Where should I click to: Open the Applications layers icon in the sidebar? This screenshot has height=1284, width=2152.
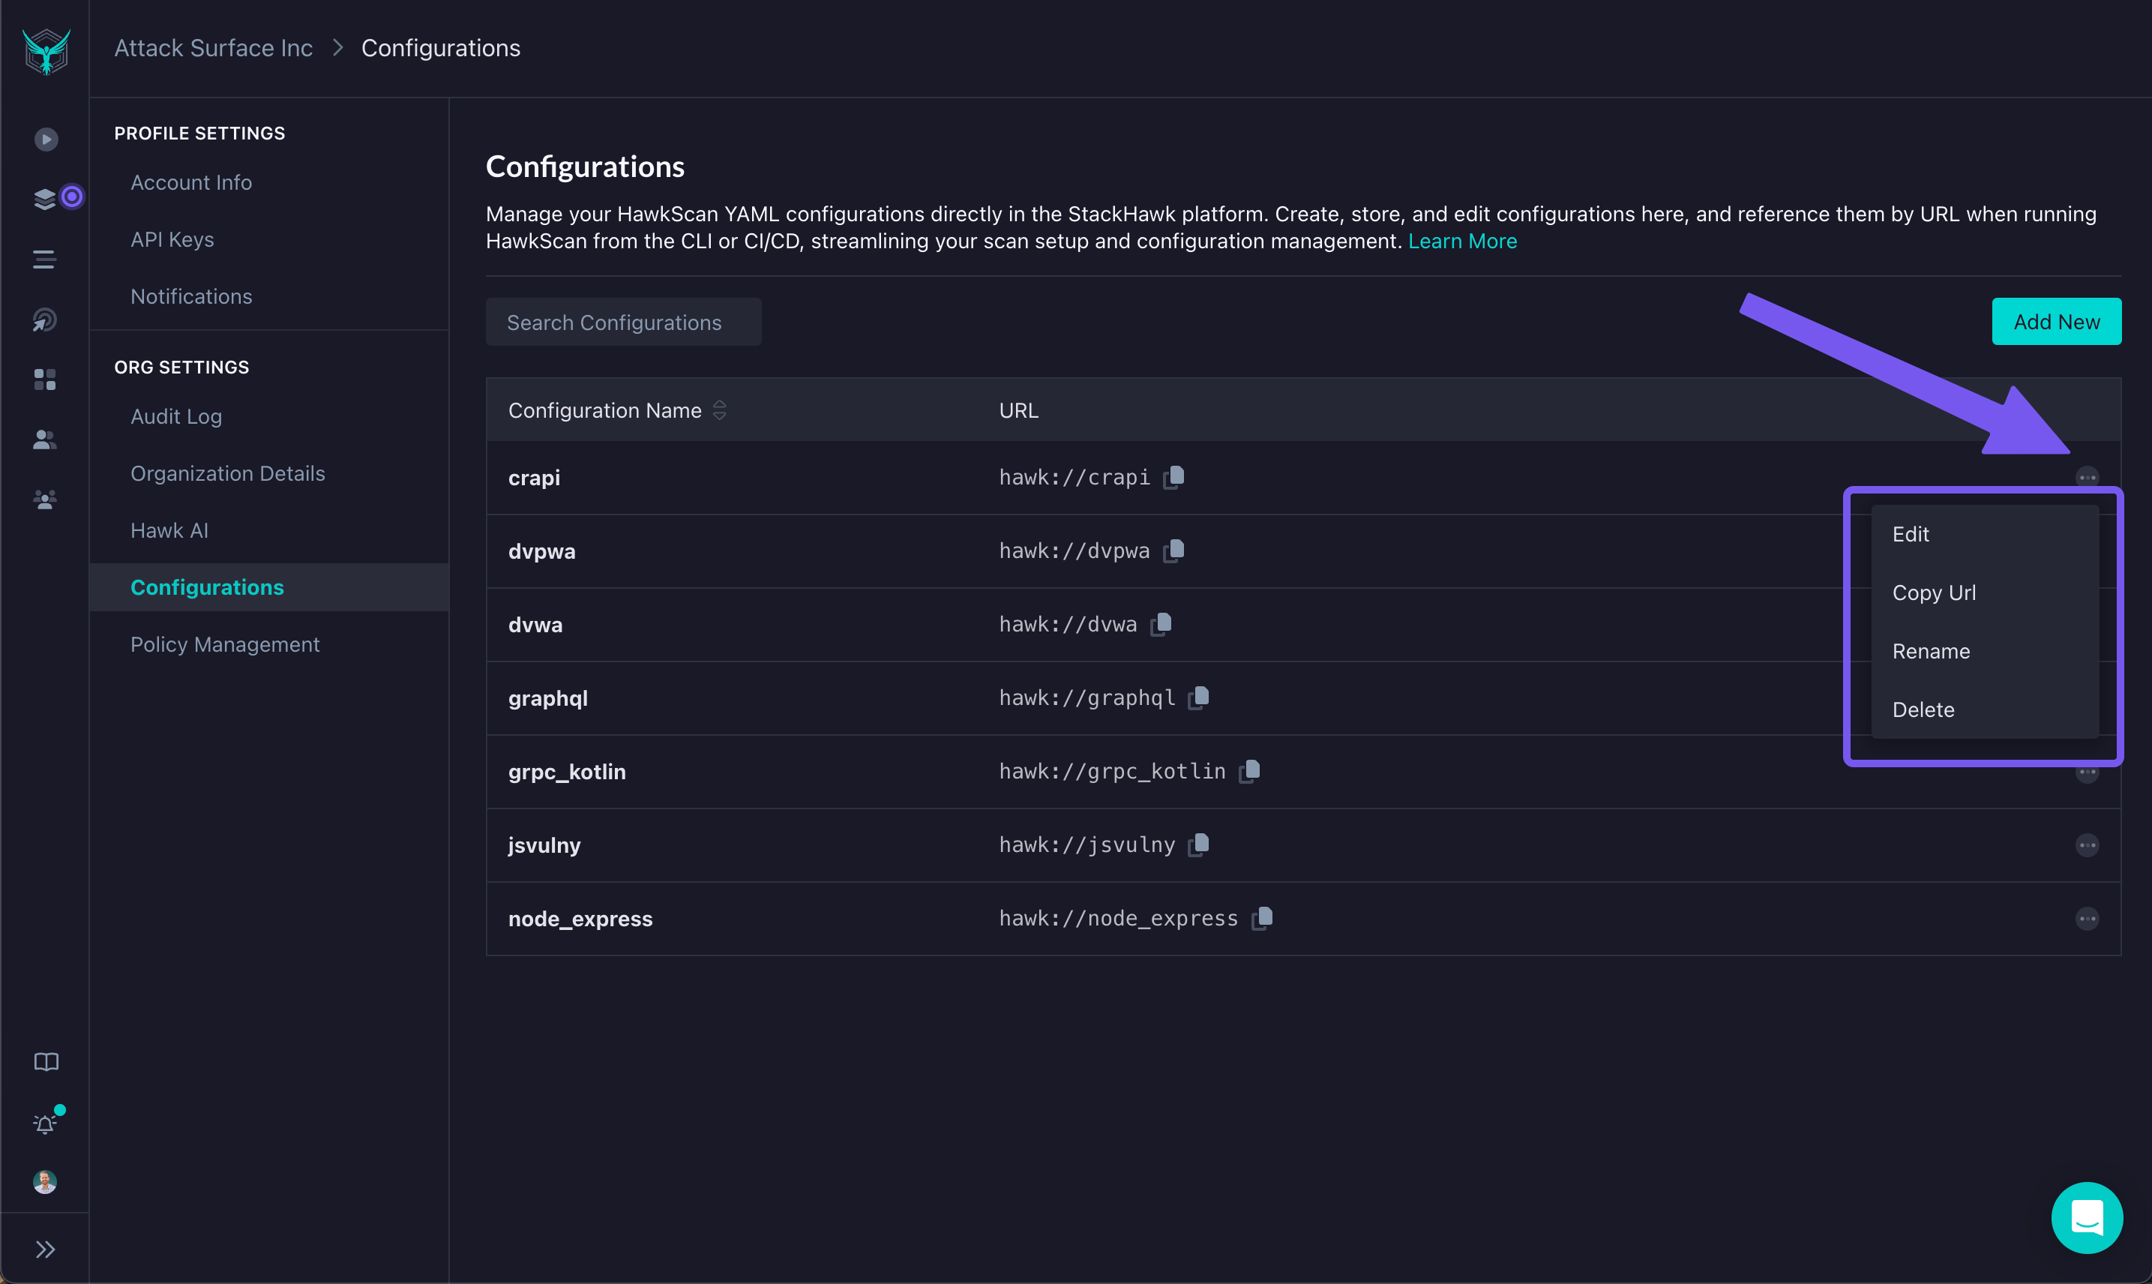pos(43,197)
